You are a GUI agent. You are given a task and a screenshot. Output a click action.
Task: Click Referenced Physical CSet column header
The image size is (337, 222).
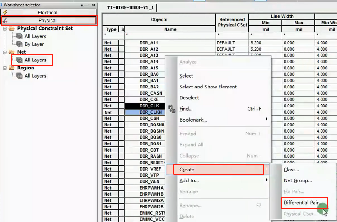coord(232,22)
